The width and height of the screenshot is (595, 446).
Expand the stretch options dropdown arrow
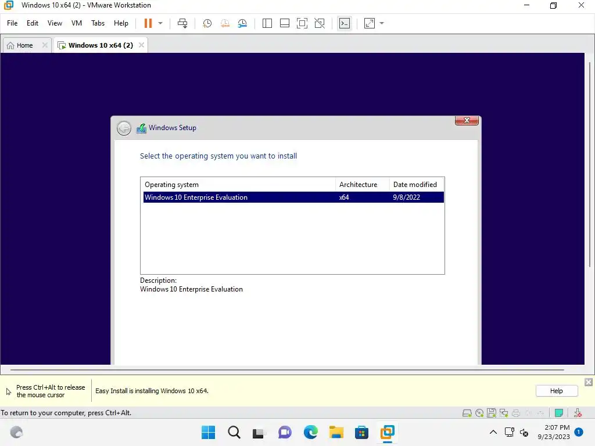pyautogui.click(x=382, y=23)
